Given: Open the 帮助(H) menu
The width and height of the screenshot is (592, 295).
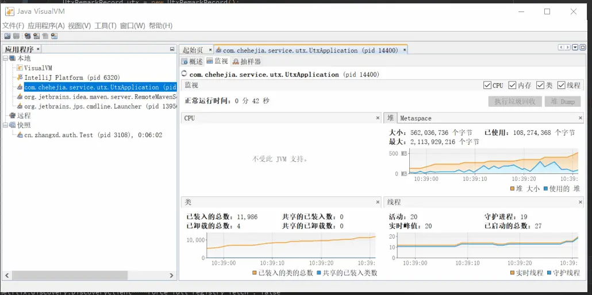Looking at the screenshot, I should pyautogui.click(x=160, y=26).
